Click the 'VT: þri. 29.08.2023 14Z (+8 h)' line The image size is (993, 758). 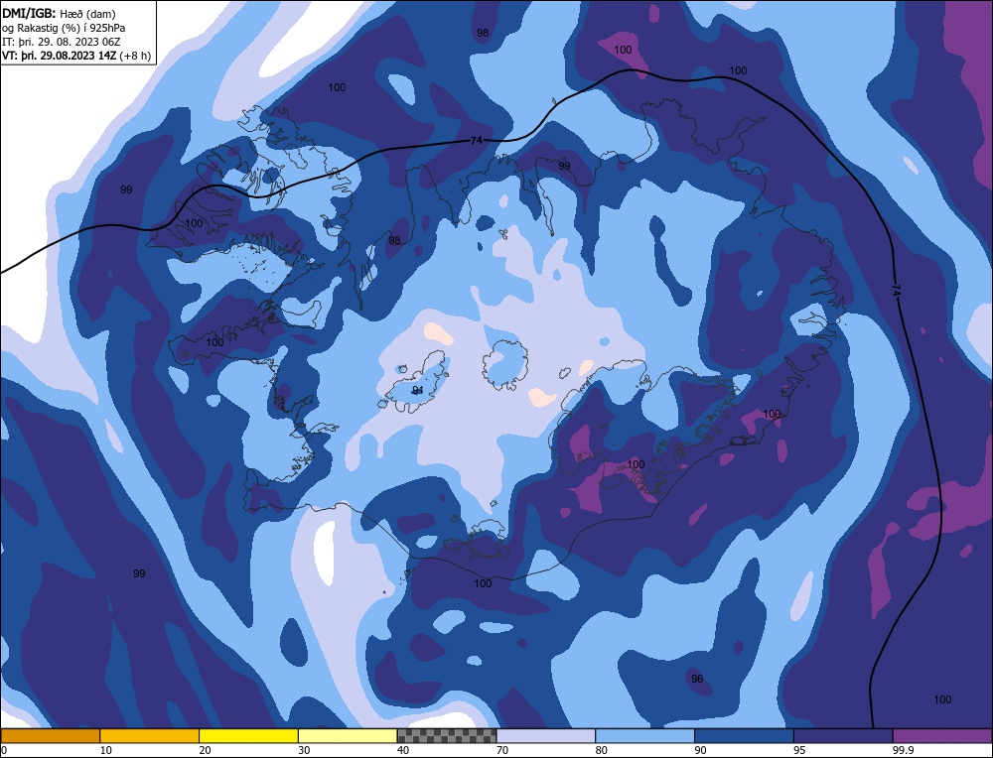[76, 56]
